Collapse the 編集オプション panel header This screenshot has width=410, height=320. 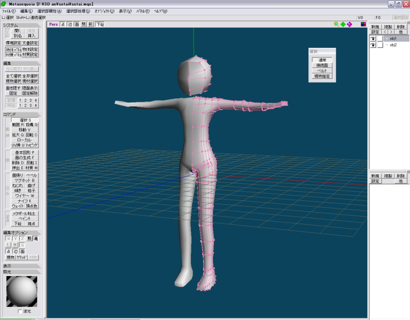point(22,233)
